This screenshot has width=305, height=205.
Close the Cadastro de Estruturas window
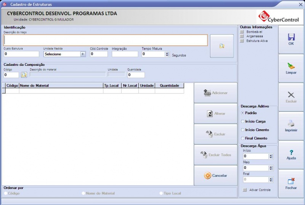pos(300,5)
